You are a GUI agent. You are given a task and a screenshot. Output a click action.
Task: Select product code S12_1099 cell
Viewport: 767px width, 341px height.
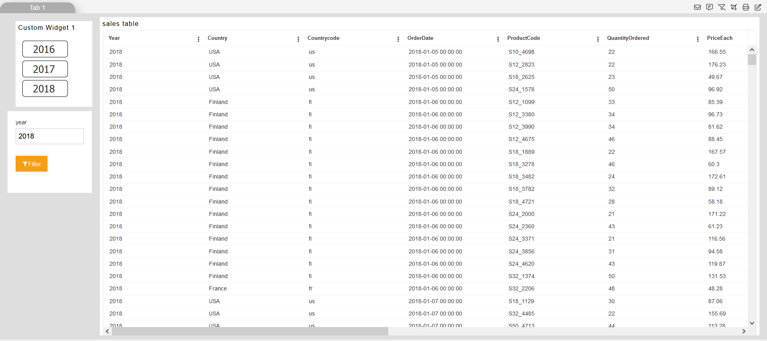[521, 102]
